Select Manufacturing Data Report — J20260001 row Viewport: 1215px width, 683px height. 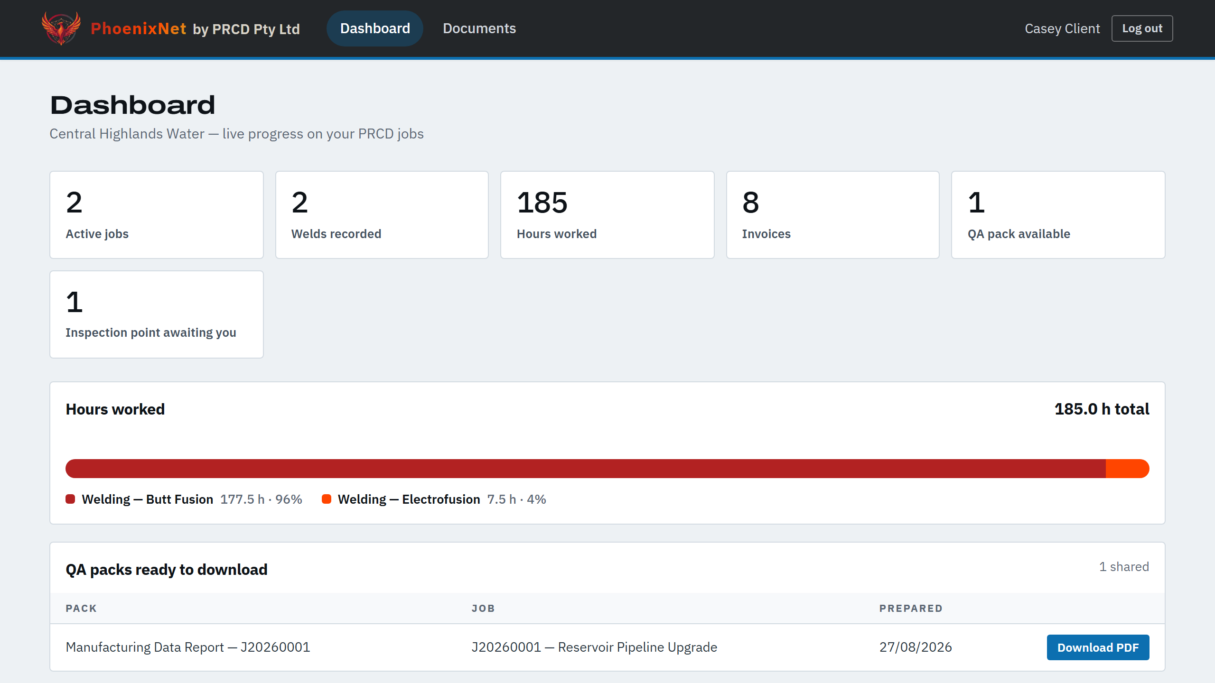coord(607,647)
